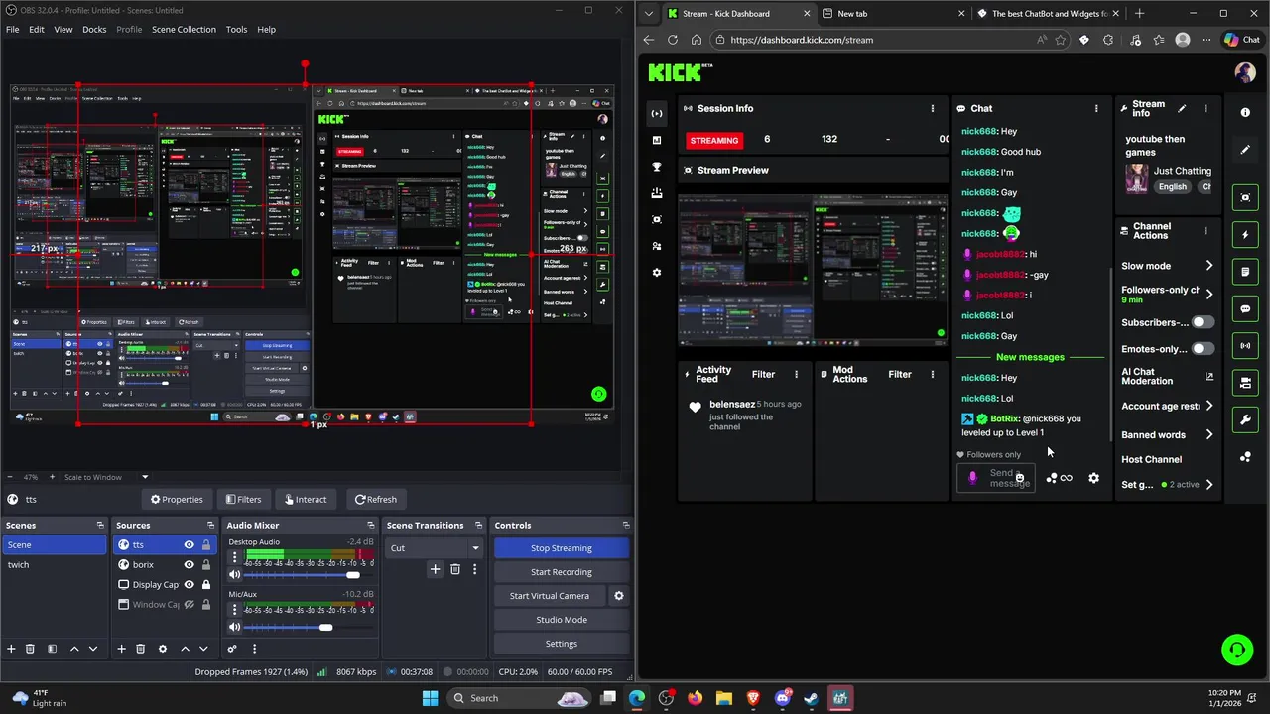
Task: Open AI Chat Moderation external link icon
Action: [1208, 377]
